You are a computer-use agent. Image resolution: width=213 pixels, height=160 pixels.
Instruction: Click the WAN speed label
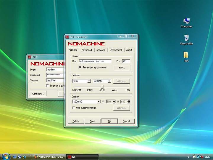114,90
